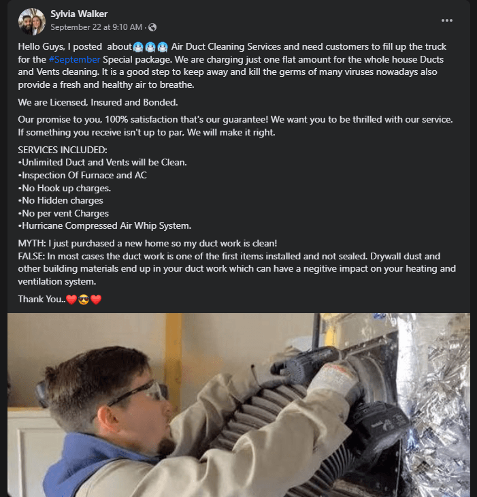
Task: Click the "MYTH:" sentence line
Action: coord(148,244)
